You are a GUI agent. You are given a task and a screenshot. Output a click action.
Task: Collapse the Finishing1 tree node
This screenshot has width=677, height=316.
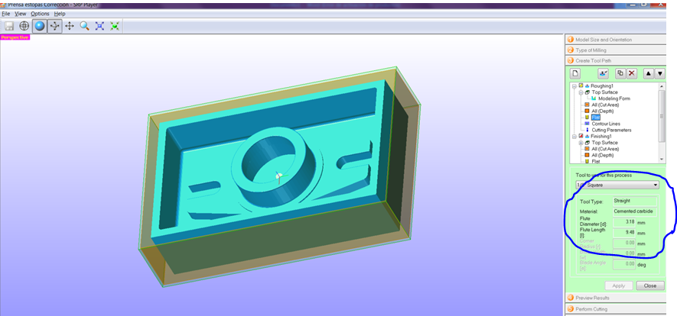point(574,136)
